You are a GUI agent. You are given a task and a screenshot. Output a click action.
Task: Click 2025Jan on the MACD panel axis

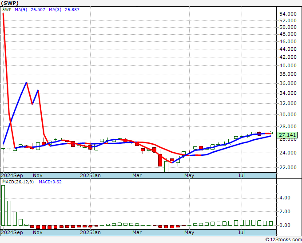click(x=90, y=232)
